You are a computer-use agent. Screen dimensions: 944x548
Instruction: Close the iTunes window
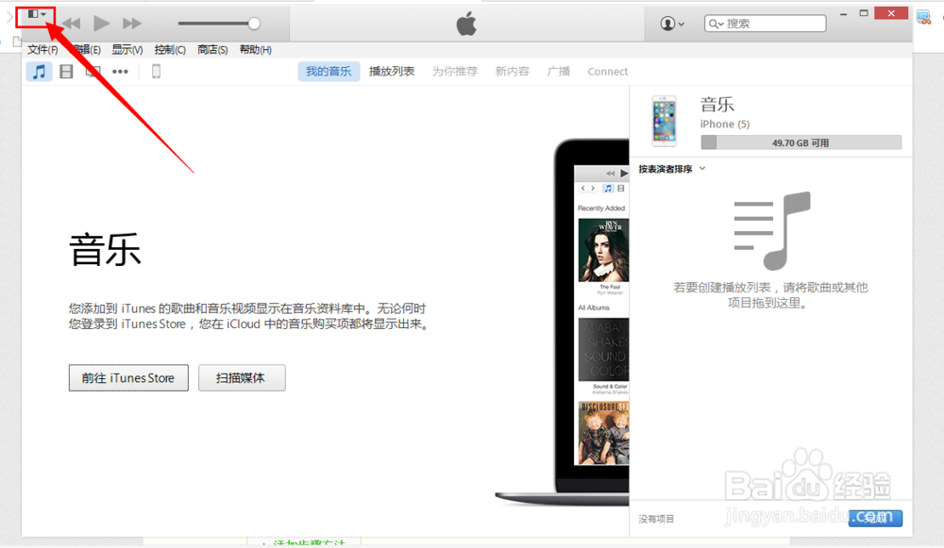(891, 13)
